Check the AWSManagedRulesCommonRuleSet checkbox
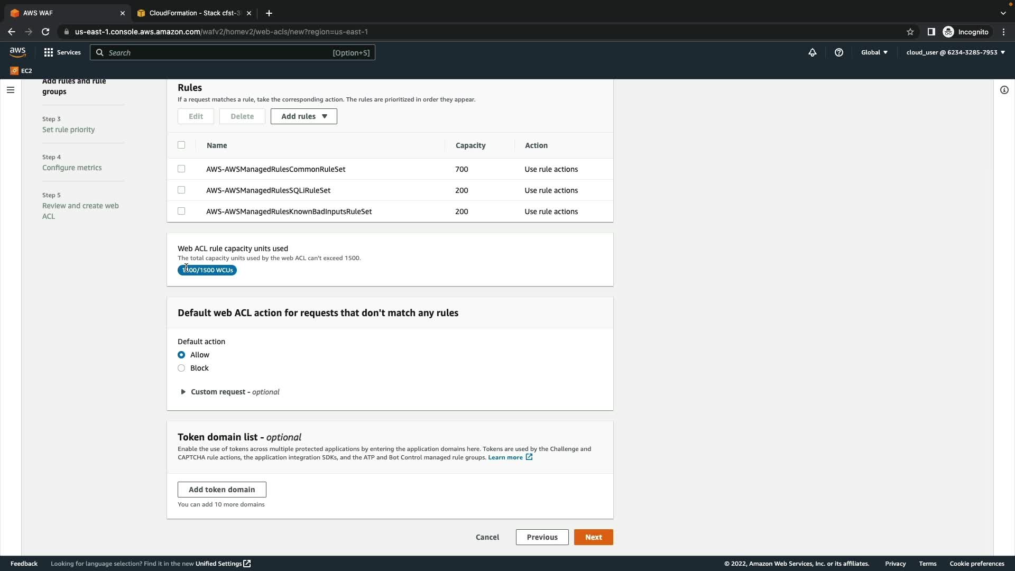Image resolution: width=1015 pixels, height=571 pixels. point(181,169)
